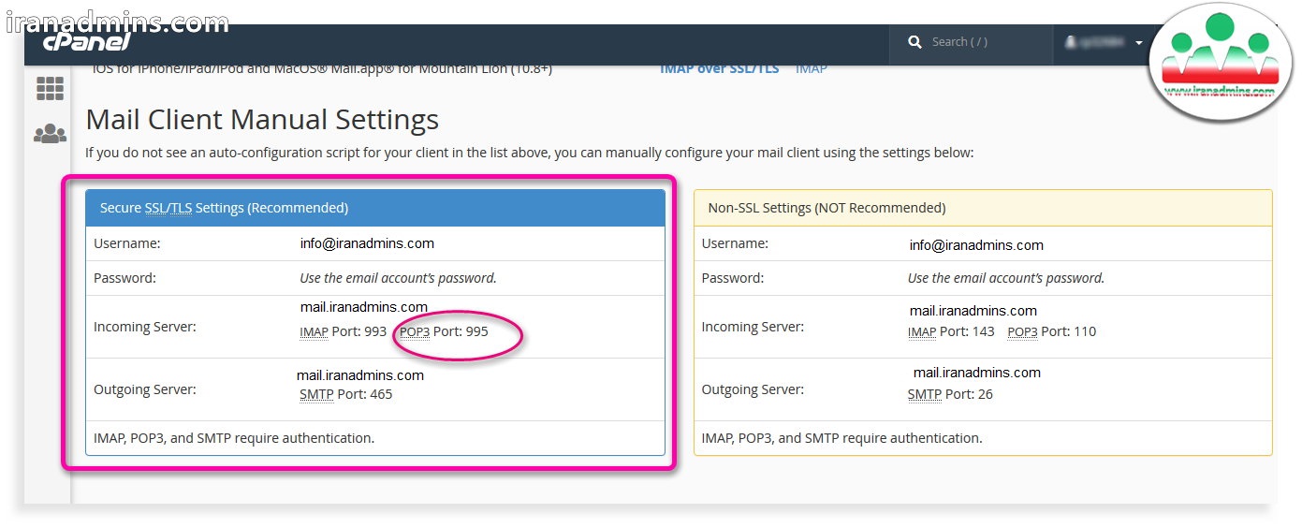
Task: Select the IMAP Port: 993 text
Action: [x=343, y=331]
